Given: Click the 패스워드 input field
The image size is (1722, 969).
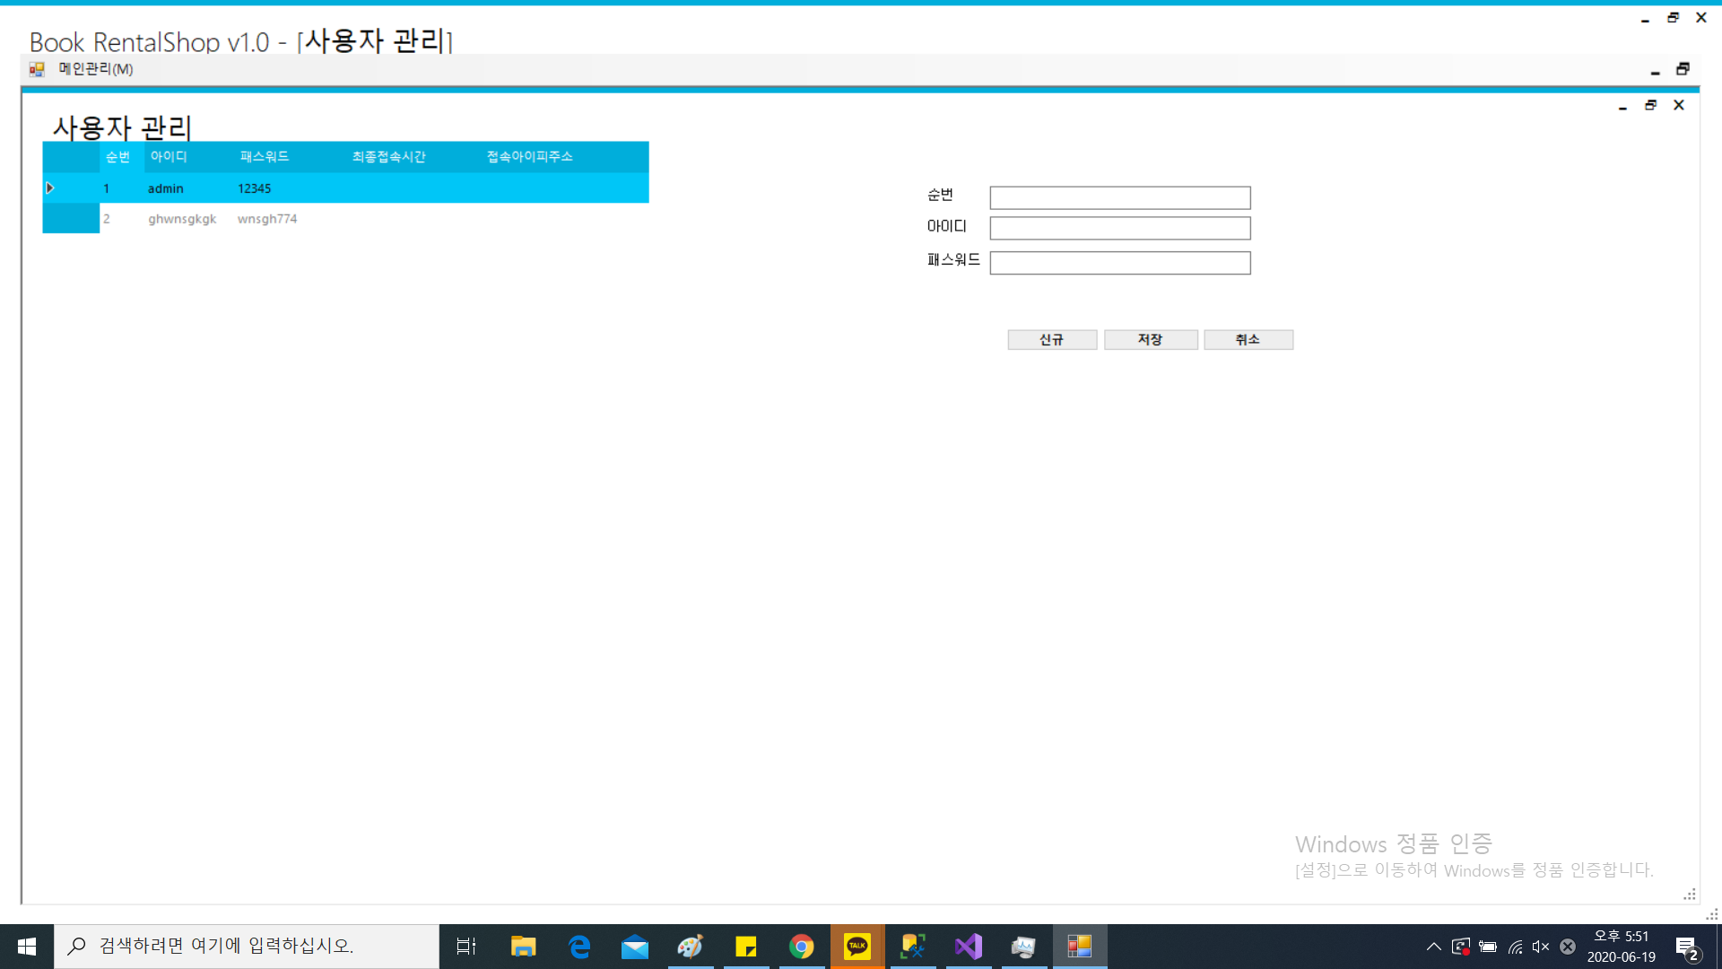Looking at the screenshot, I should pyautogui.click(x=1119, y=262).
